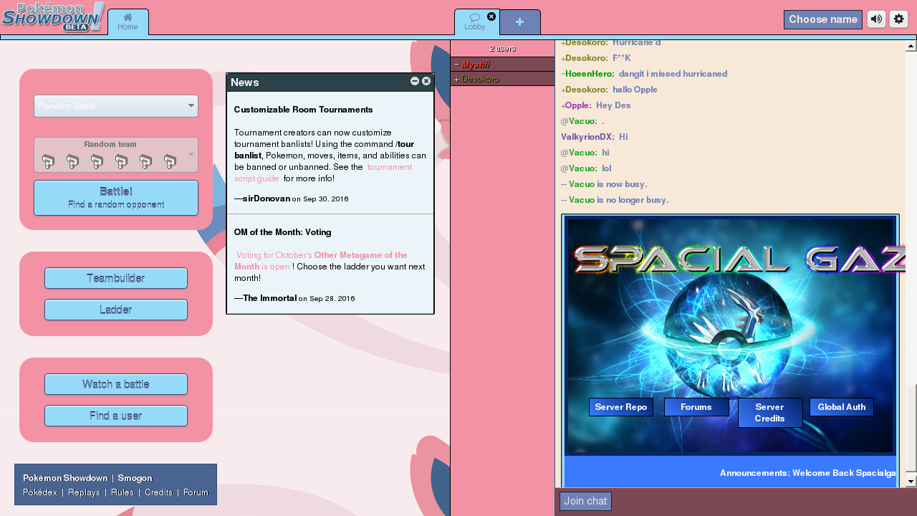The height and width of the screenshot is (516, 917).
Task: Click the Opple username in chat
Action: (578, 105)
